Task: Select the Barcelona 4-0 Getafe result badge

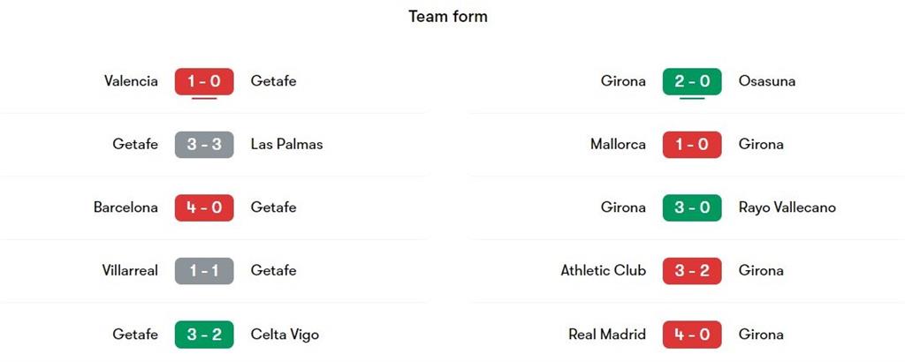Action: point(204,207)
